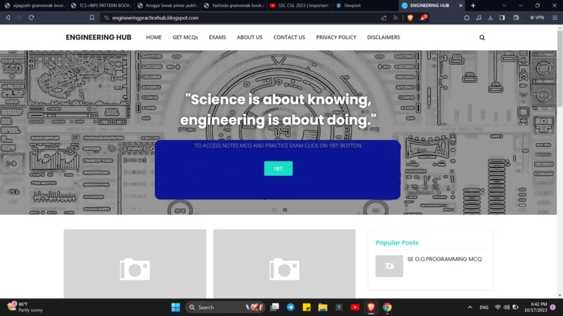Screen dimensions: 563x316
Task: Click the taskbar Search box
Action: [225, 308]
